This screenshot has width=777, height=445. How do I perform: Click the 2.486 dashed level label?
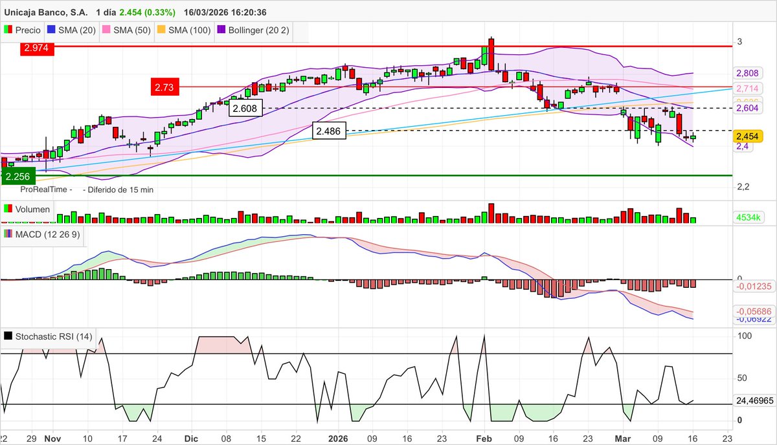tap(330, 131)
